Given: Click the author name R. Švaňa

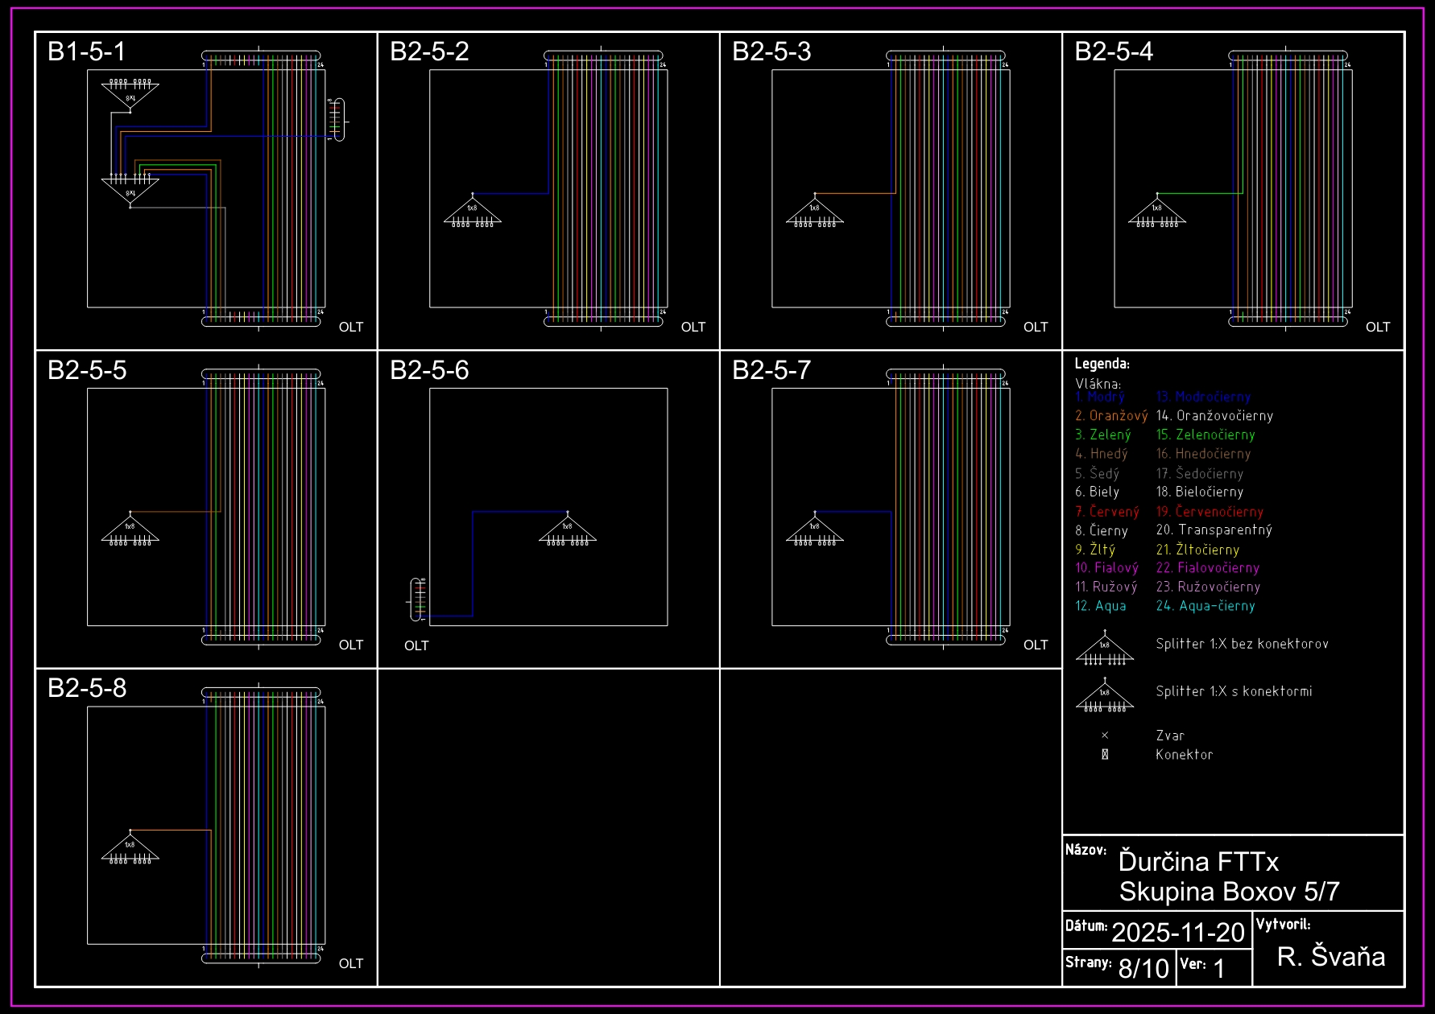Looking at the screenshot, I should pyautogui.click(x=1331, y=956).
